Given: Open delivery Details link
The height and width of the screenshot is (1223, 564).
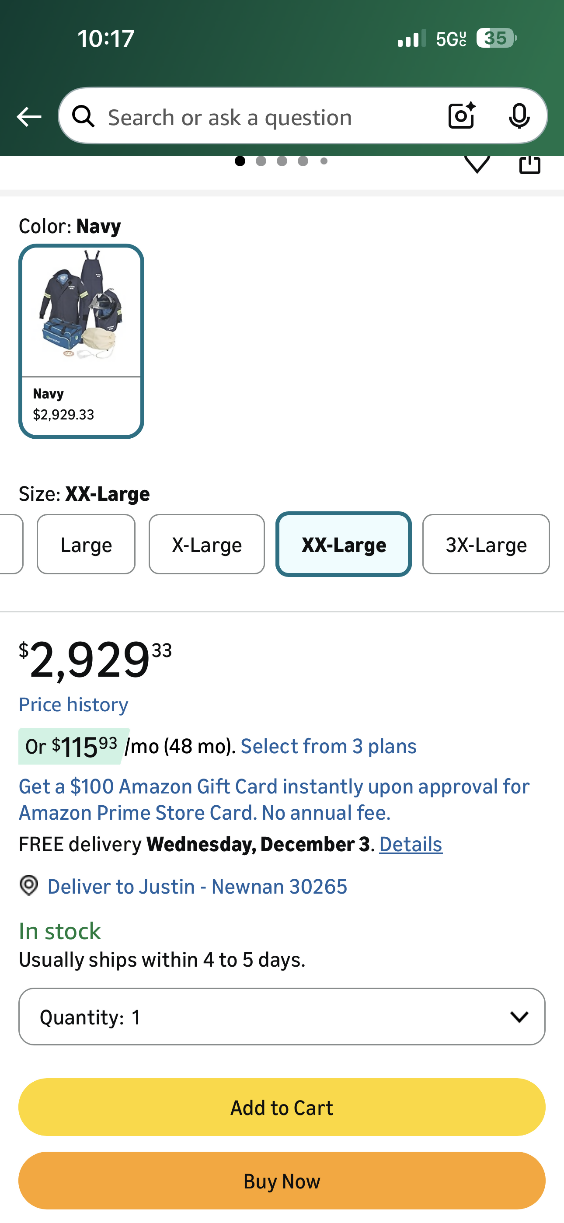Looking at the screenshot, I should click(x=411, y=845).
